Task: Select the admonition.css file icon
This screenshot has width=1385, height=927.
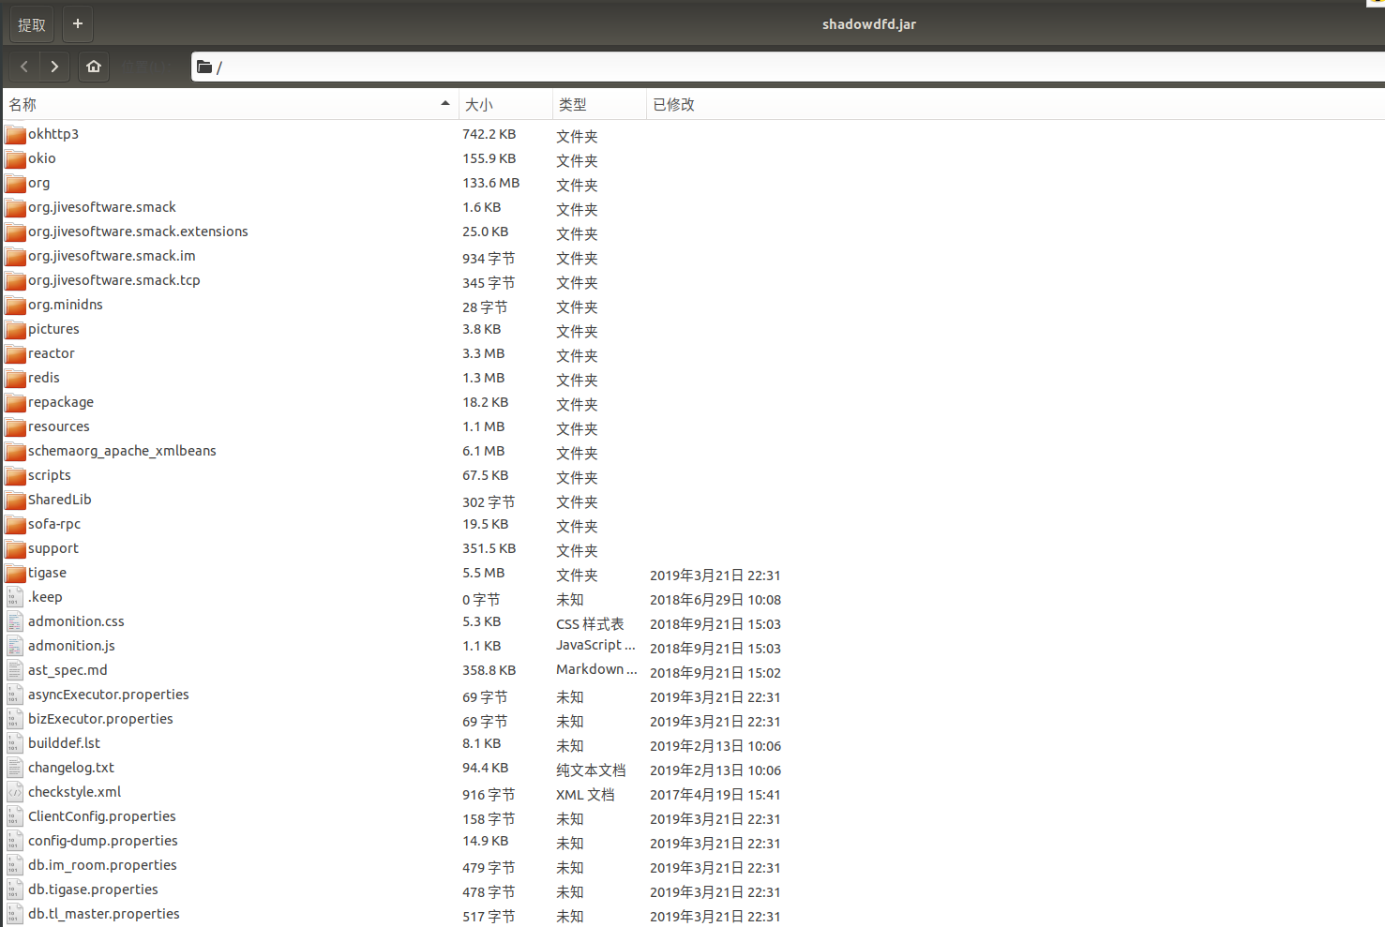Action: pos(14,621)
